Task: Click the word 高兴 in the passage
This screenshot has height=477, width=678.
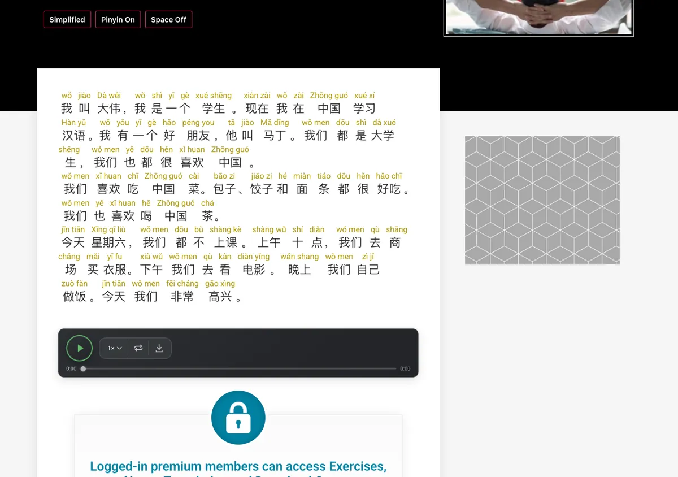Action: pyautogui.click(x=220, y=297)
